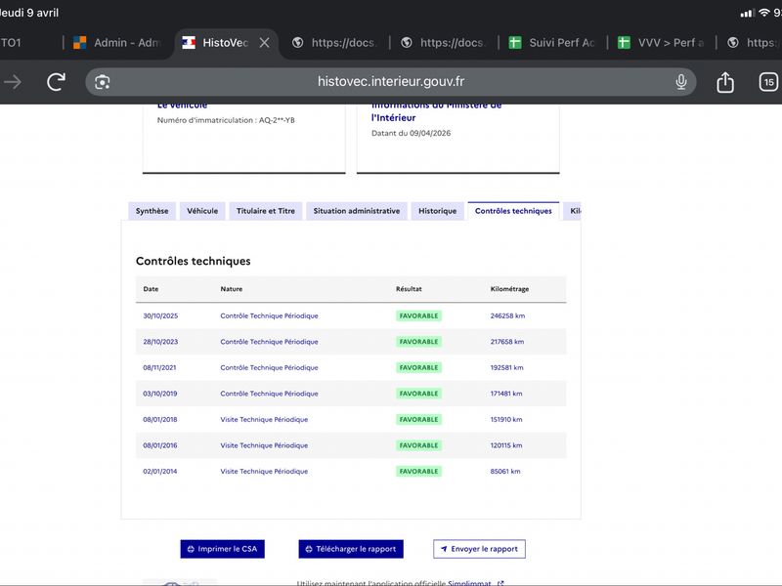Click FAVORABLE badge for 08/11/2021
Image resolution: width=782 pixels, height=586 pixels.
(418, 368)
